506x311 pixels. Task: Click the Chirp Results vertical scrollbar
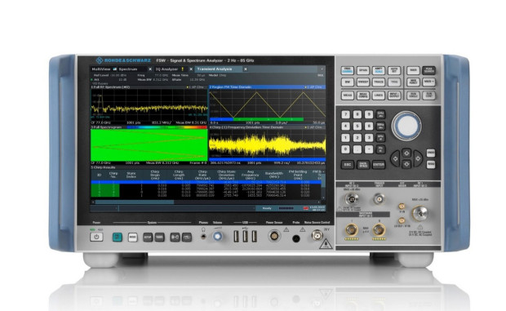(x=324, y=185)
